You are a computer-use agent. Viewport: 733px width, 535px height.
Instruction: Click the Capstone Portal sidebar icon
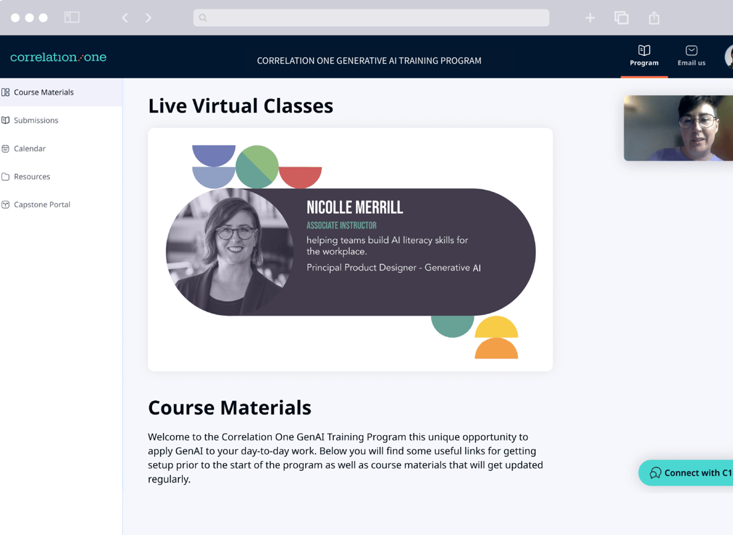click(6, 204)
